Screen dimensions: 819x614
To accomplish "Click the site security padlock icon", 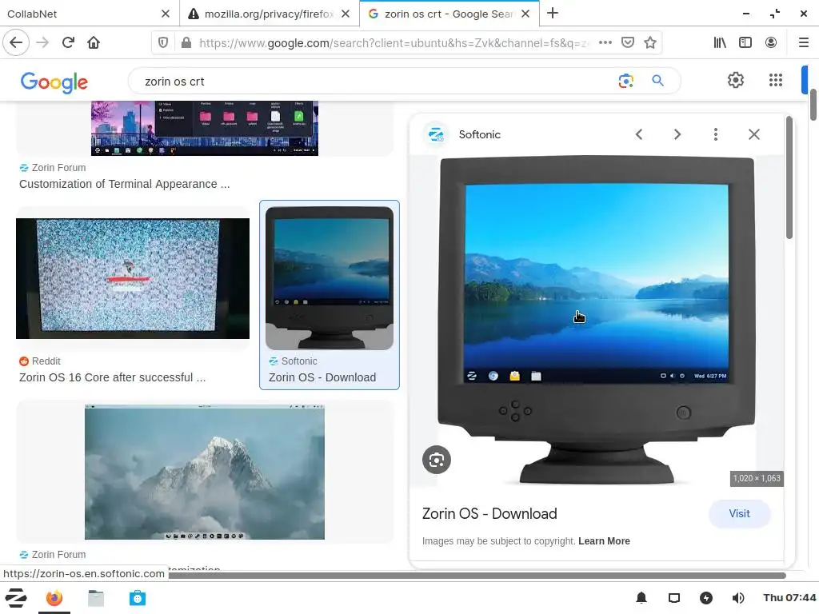I will [186, 43].
